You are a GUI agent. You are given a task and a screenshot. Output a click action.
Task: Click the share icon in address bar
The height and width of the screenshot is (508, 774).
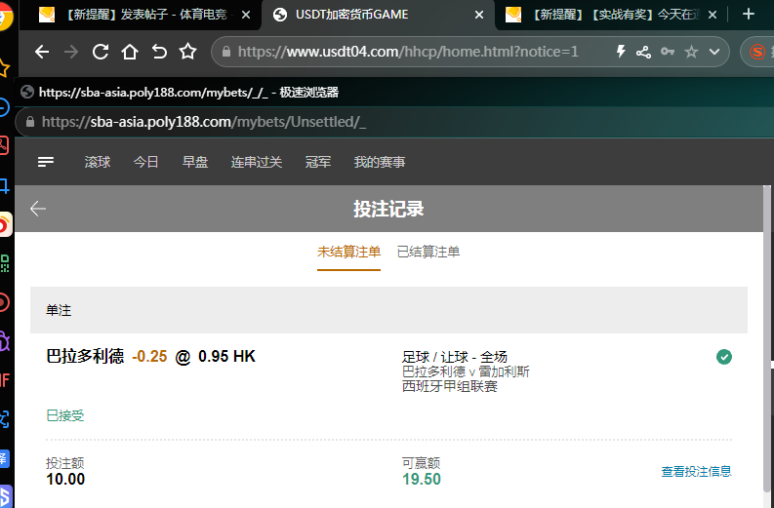(x=643, y=52)
